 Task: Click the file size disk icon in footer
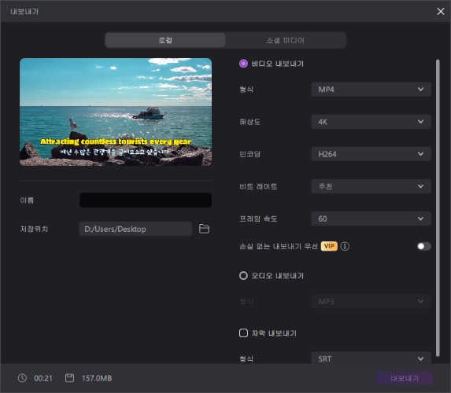pyautogui.click(x=69, y=378)
